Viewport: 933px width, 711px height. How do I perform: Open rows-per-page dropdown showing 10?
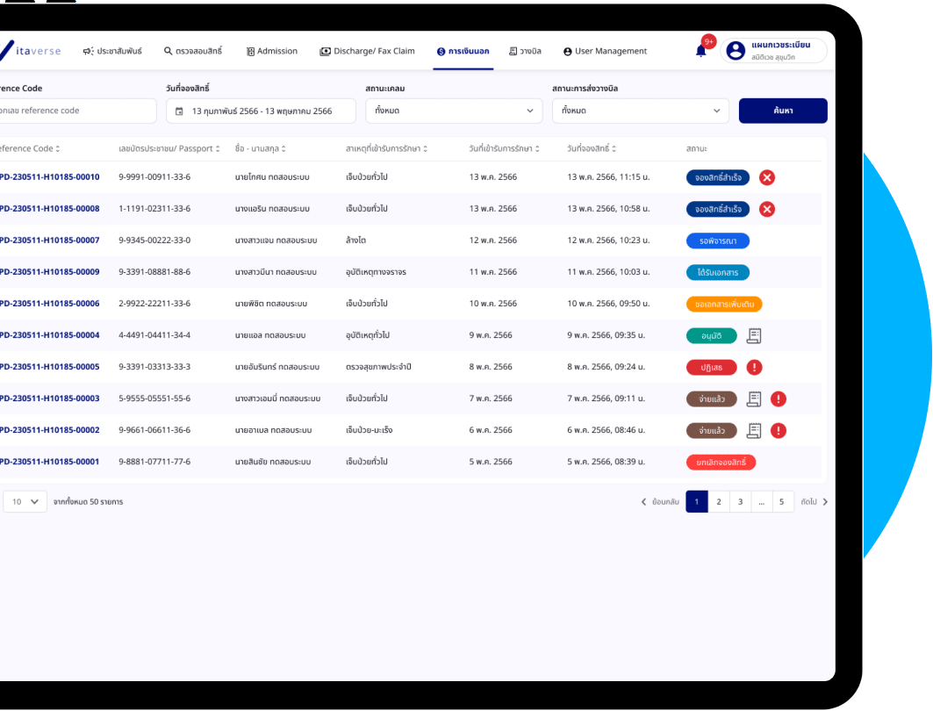[25, 501]
